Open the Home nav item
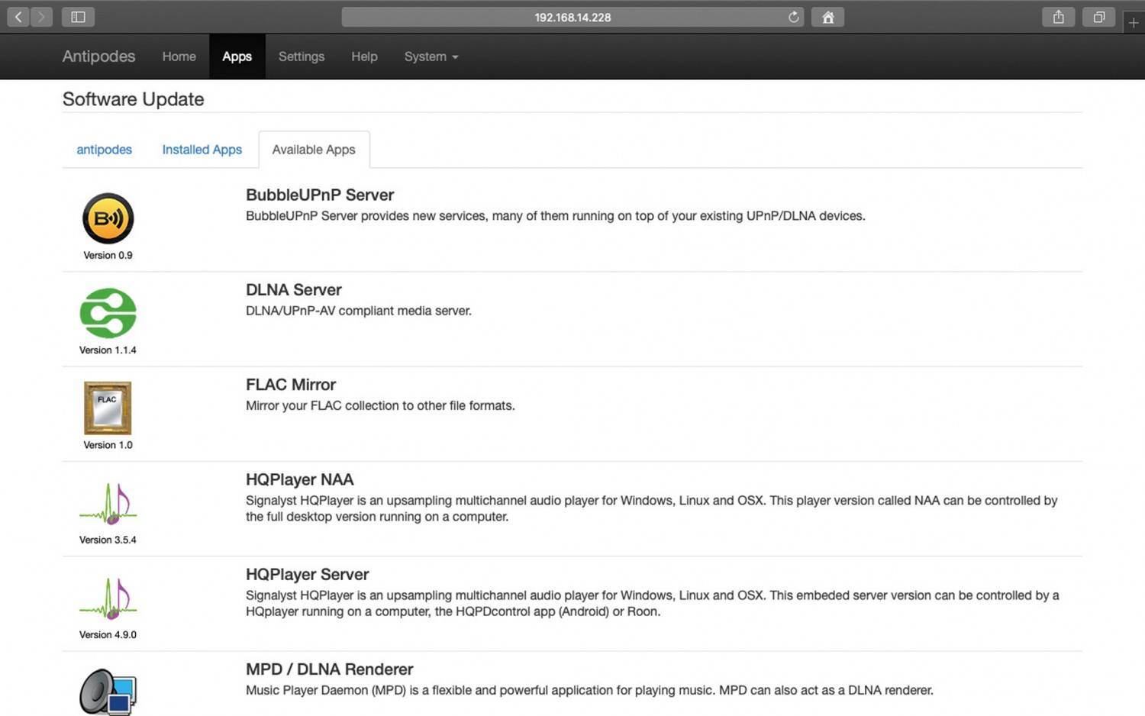 [x=179, y=56]
